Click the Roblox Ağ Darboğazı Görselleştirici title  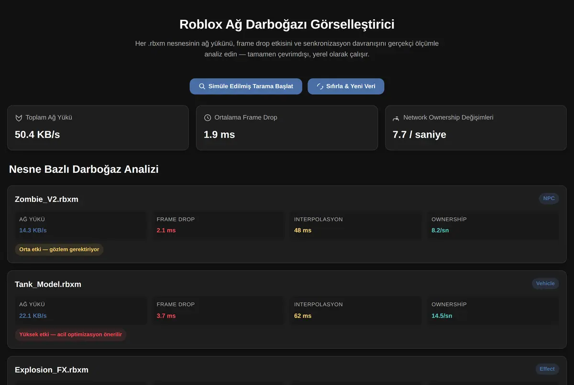point(287,24)
